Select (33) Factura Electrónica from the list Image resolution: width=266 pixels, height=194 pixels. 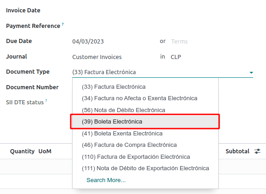145,86
